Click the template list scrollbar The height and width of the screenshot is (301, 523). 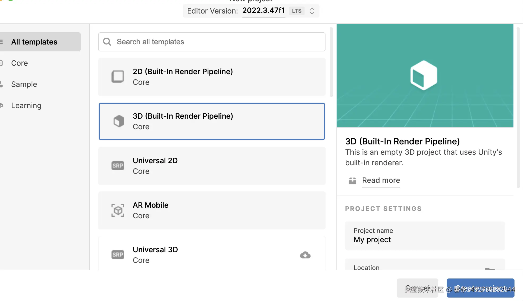pos(331,62)
